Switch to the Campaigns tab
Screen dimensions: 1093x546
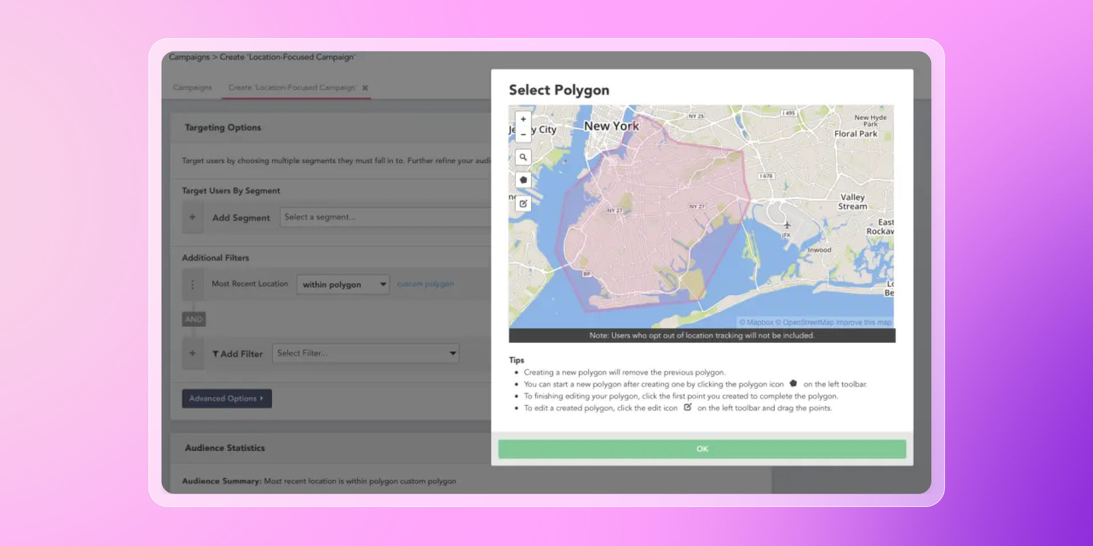tap(192, 88)
